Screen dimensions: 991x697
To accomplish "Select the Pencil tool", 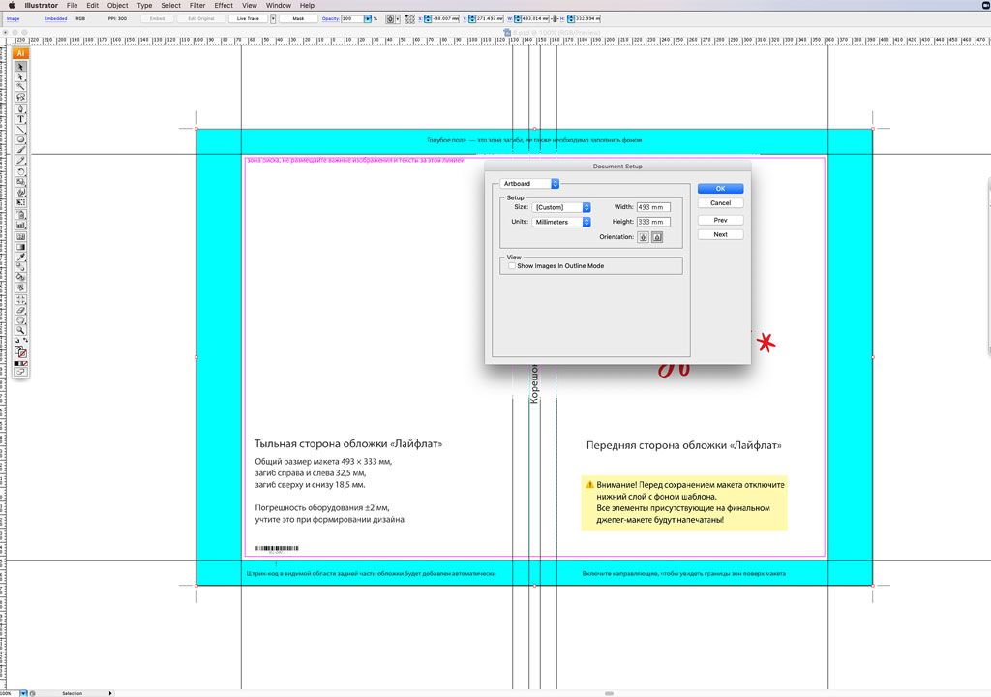I will click(21, 160).
